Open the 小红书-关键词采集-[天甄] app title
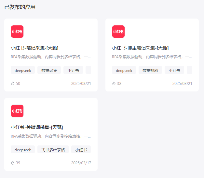 37,127
